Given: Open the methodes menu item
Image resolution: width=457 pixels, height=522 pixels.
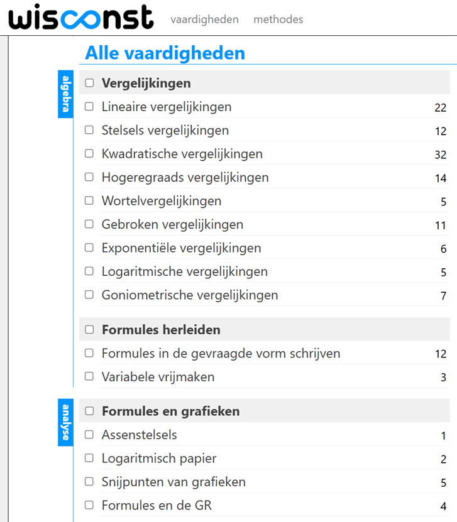Looking at the screenshot, I should click(278, 19).
